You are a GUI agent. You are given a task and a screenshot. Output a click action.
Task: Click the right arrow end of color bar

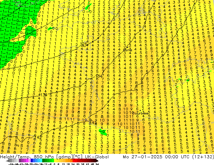coord(97,161)
